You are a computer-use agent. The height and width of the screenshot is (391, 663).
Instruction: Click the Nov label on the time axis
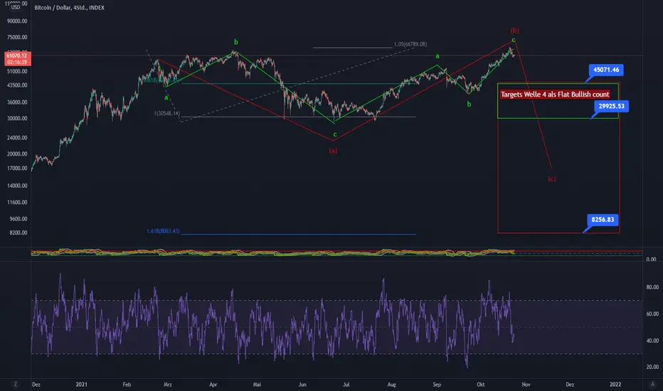(526, 384)
